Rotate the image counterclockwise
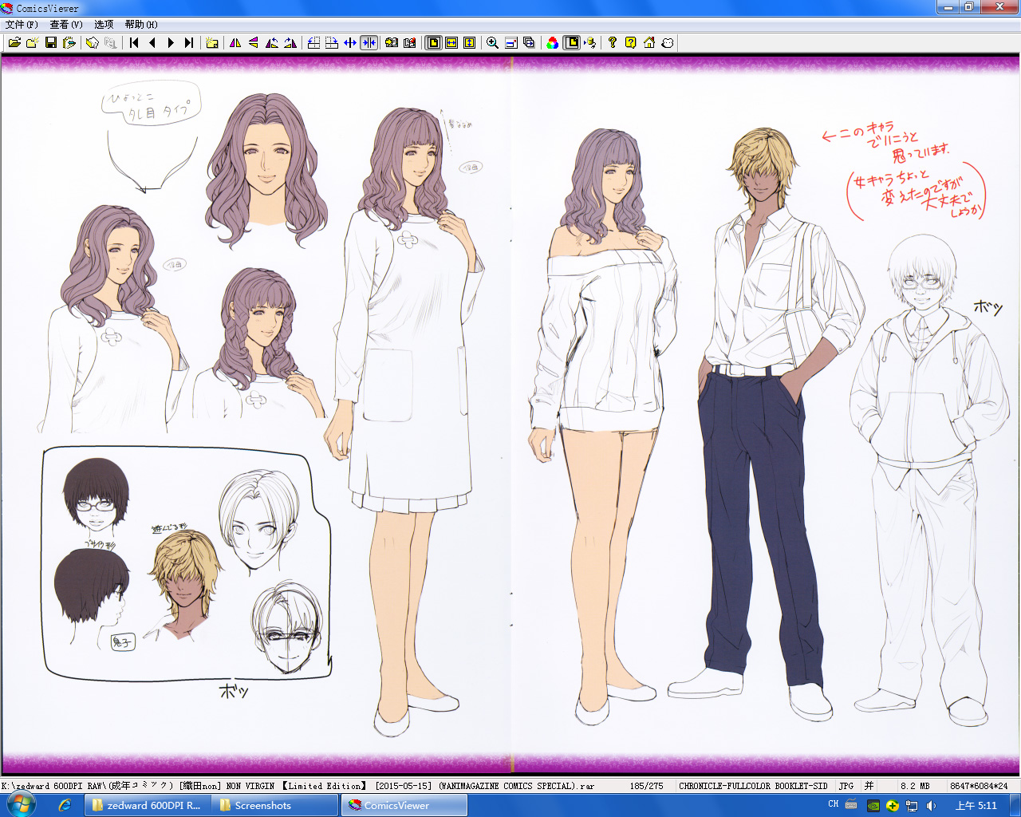Viewport: 1021px width, 817px height. pyautogui.click(x=272, y=43)
